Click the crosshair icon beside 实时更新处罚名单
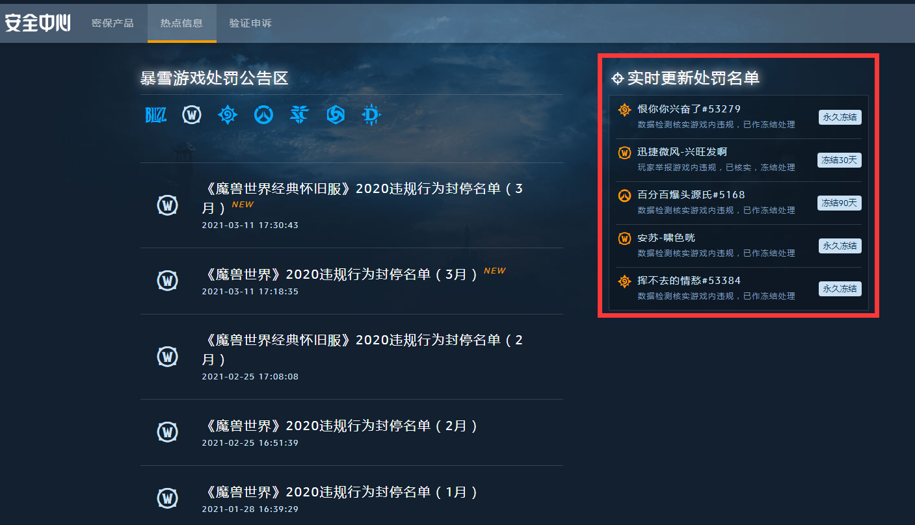915x525 pixels. click(617, 79)
